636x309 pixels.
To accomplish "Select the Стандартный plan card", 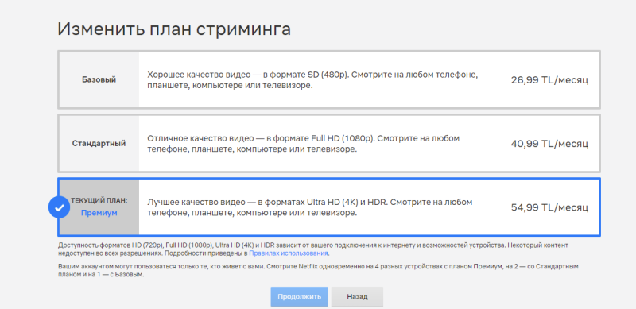I will [329, 143].
